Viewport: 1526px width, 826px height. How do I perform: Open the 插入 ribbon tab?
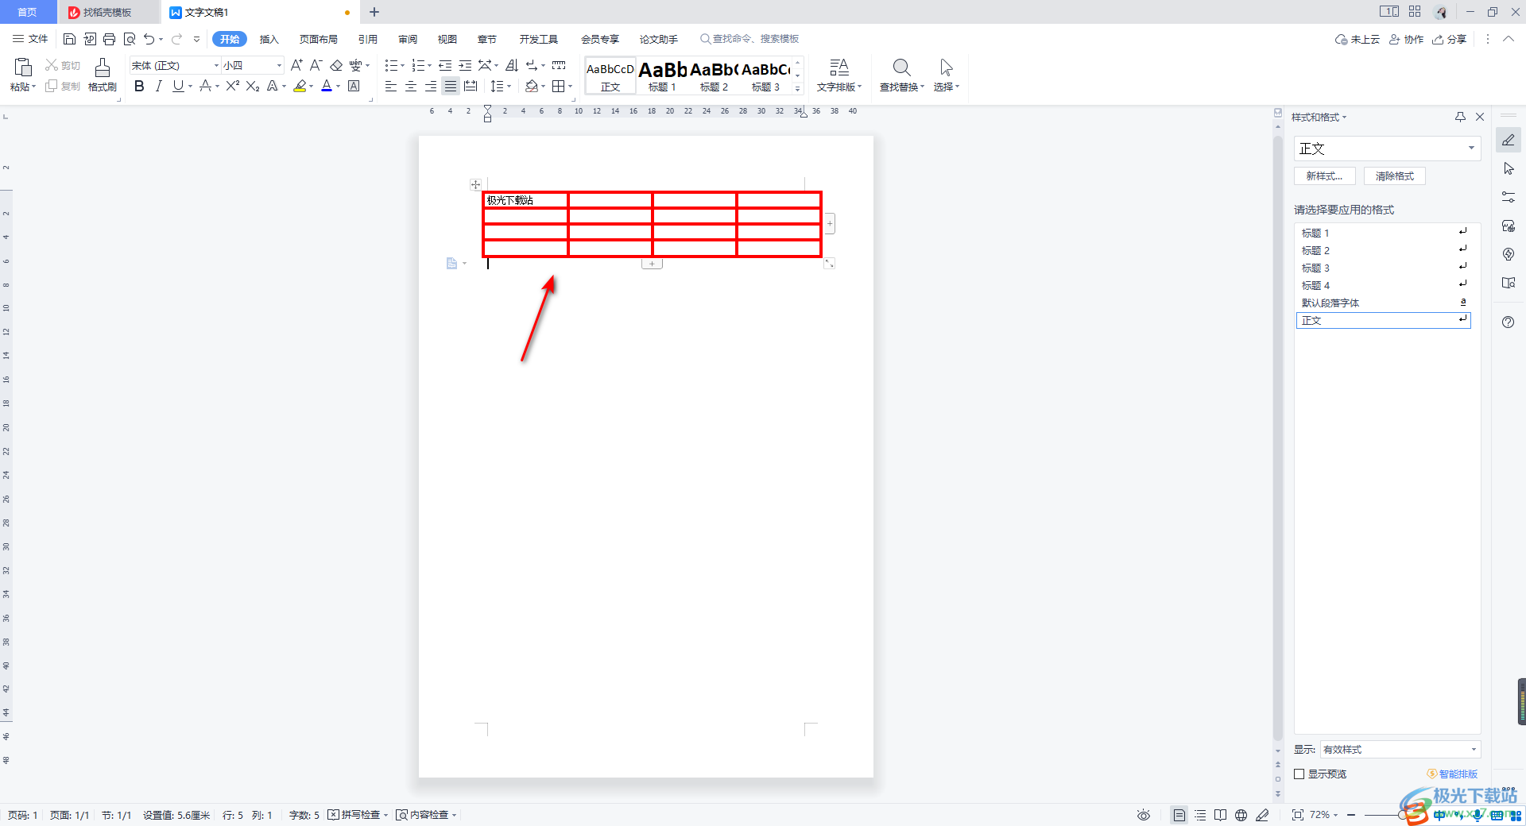(269, 39)
